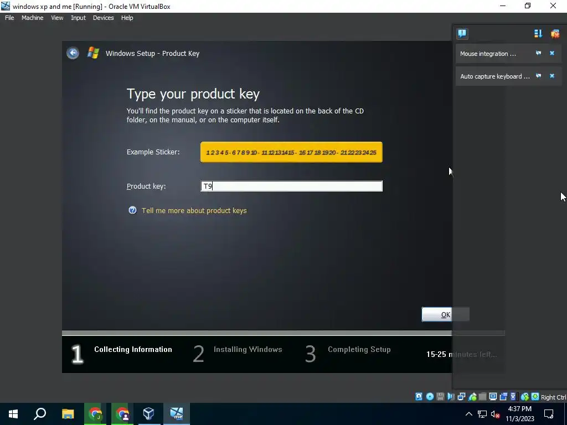The width and height of the screenshot is (567, 425).
Task: Dismiss the Auto capture keyboard notification
Action: [552, 76]
